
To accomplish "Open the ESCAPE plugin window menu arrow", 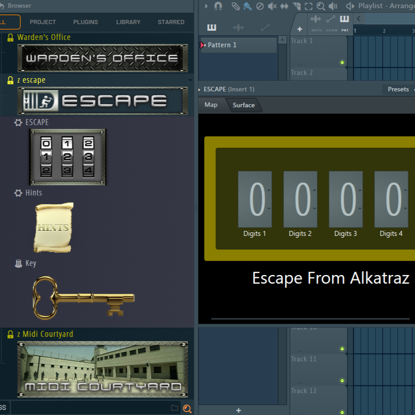I will [200, 89].
